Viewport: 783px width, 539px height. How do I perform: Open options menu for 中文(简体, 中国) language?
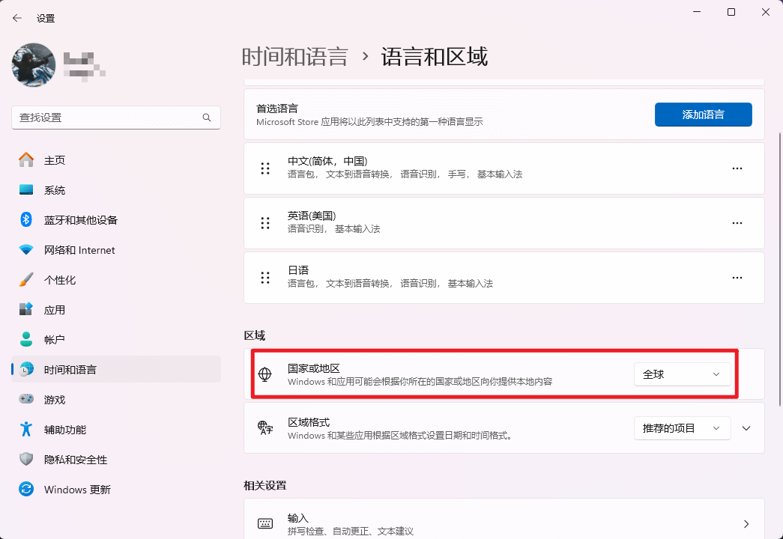tap(737, 168)
